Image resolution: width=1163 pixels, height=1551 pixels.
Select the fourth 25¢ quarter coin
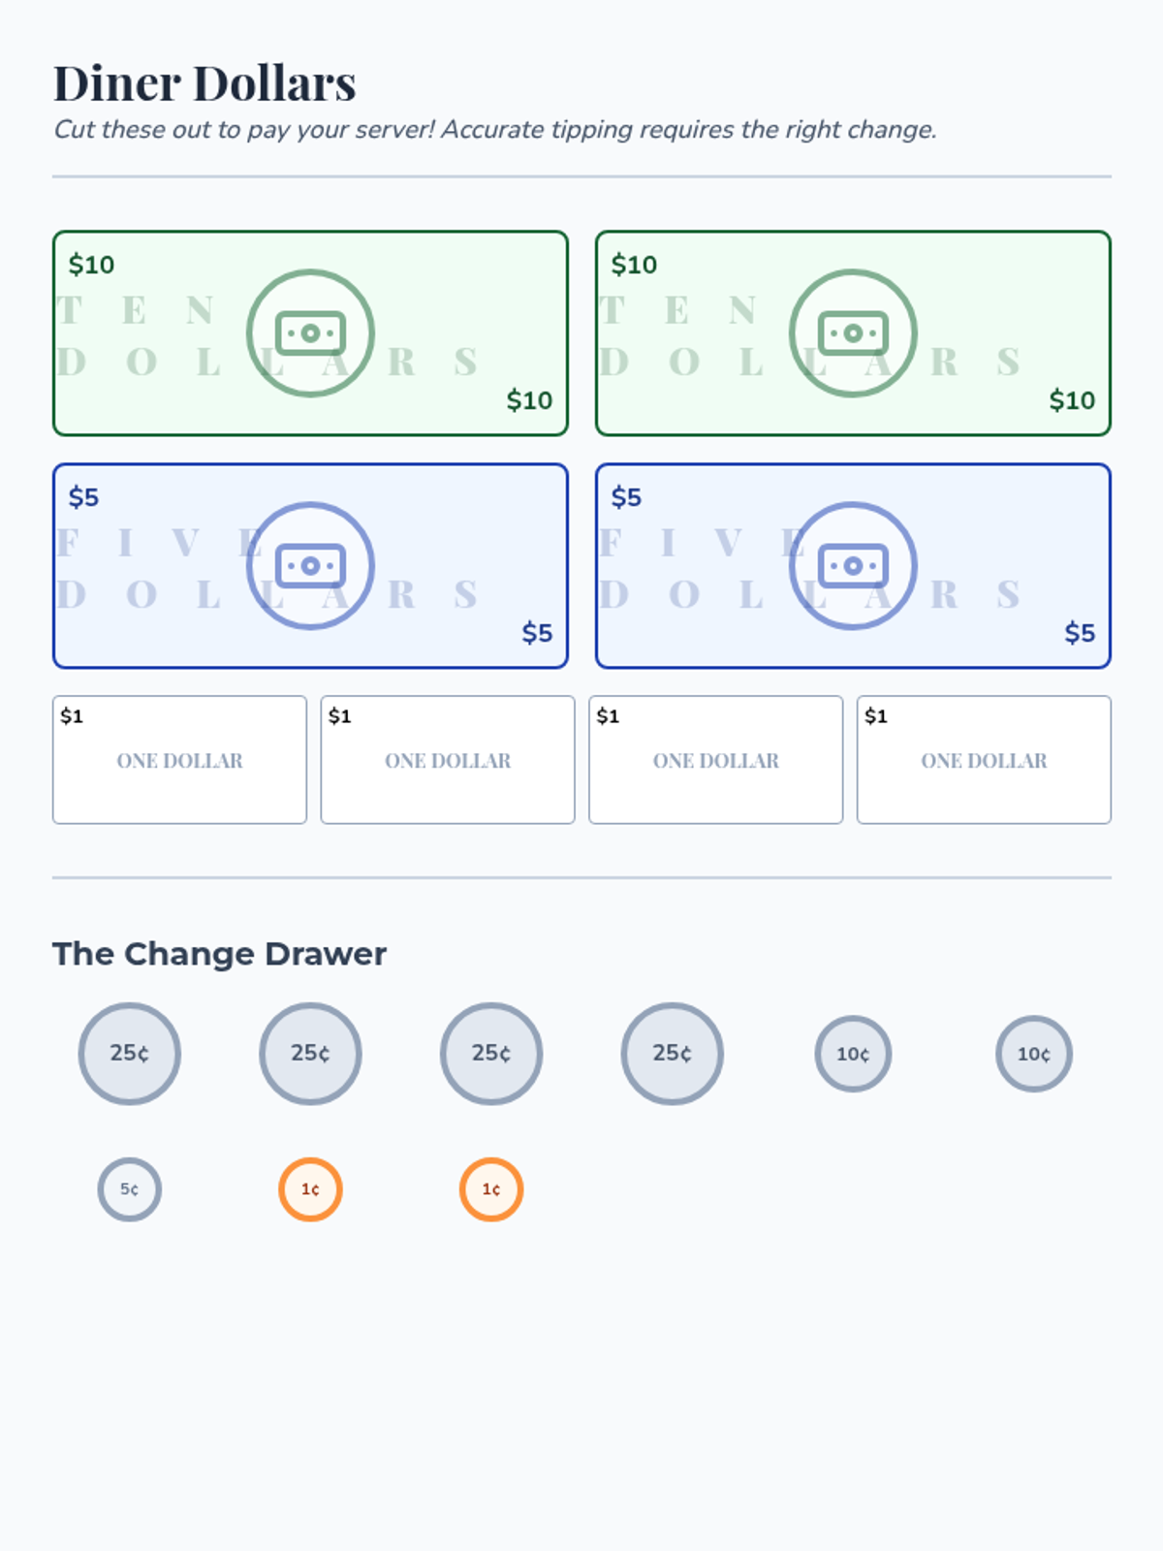click(673, 1054)
